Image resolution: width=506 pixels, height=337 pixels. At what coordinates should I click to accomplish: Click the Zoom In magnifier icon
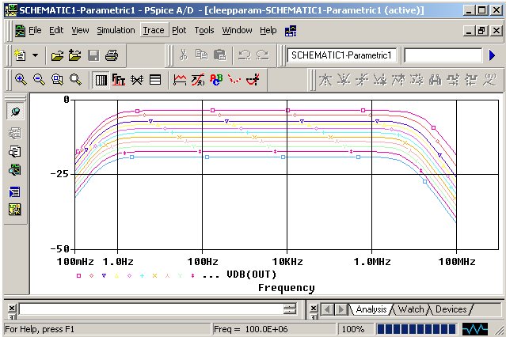tap(21, 79)
